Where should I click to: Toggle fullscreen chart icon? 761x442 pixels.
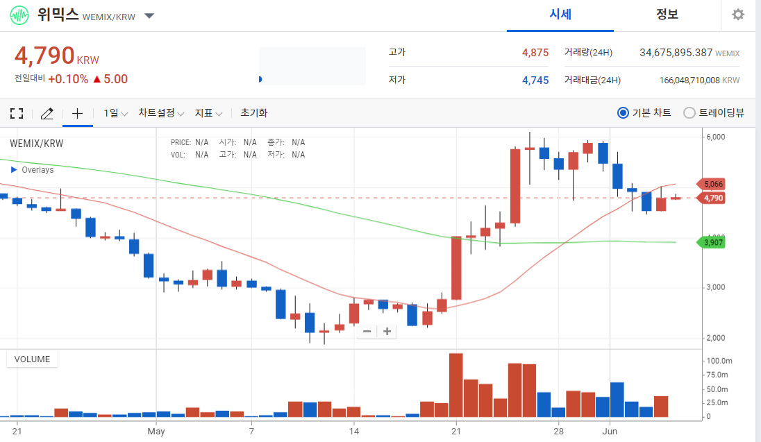point(17,114)
